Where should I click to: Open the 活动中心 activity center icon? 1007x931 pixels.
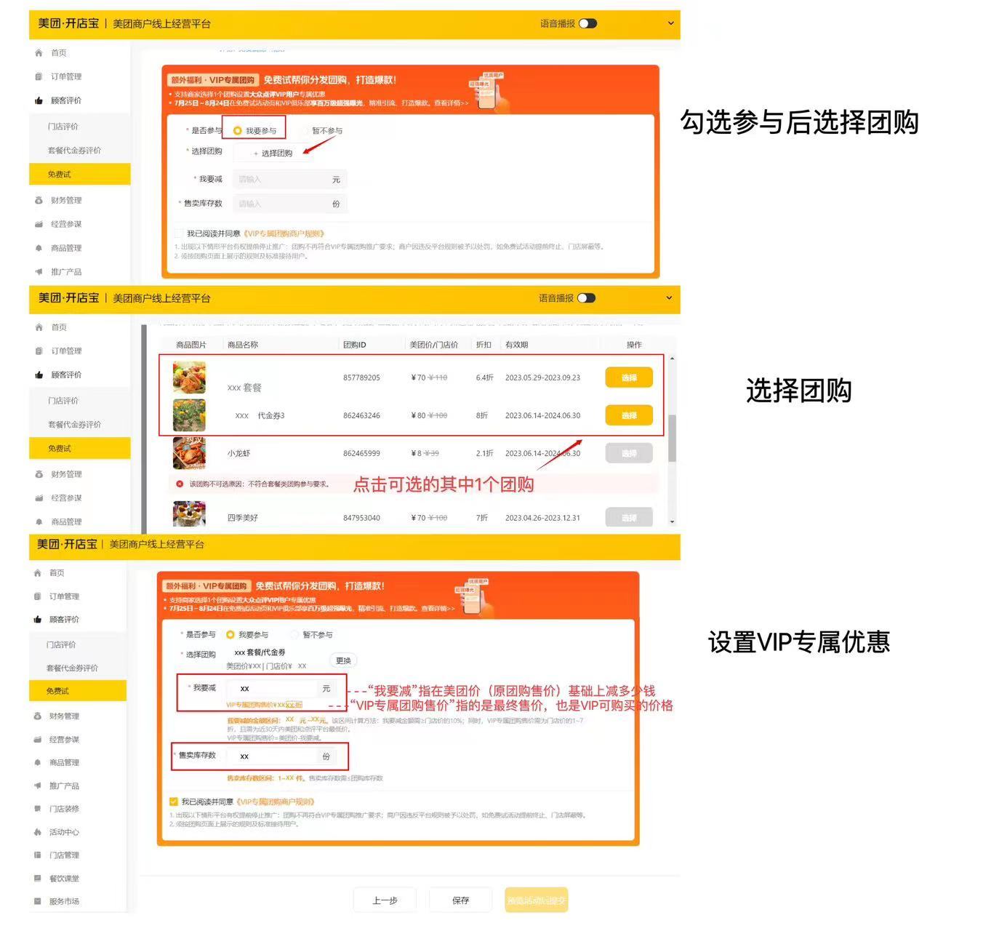coord(38,831)
